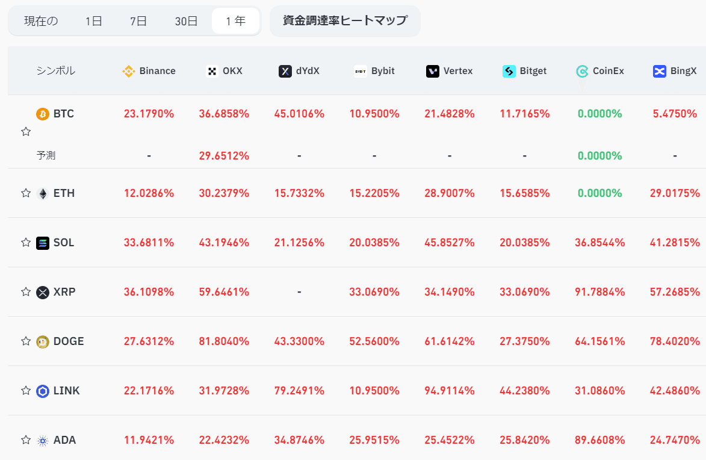Image resolution: width=706 pixels, height=460 pixels.
Task: Select the OKX exchange icon
Action: pyautogui.click(x=211, y=70)
